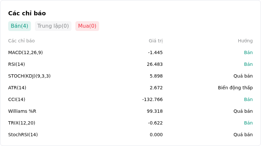Click the Giá trị column header

point(156,41)
